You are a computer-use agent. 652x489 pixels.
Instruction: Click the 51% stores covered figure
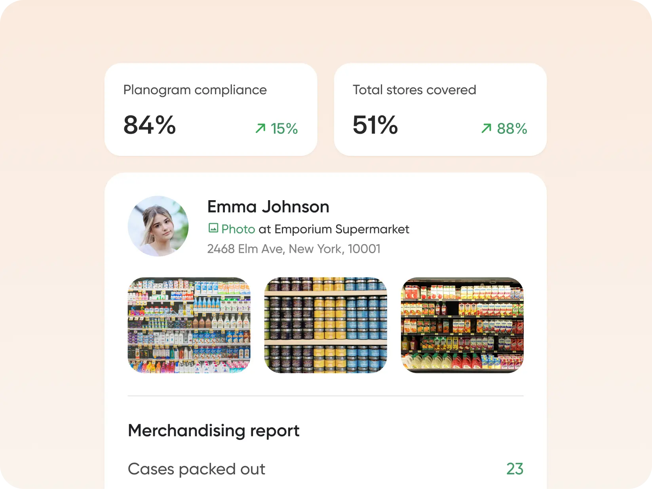(375, 125)
